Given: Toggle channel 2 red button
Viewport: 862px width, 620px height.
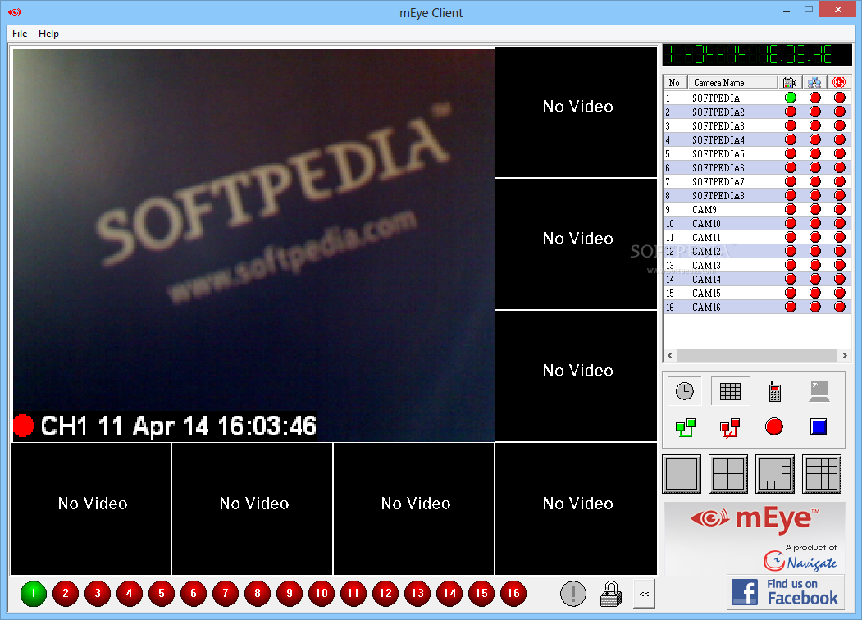Looking at the screenshot, I should click(66, 594).
